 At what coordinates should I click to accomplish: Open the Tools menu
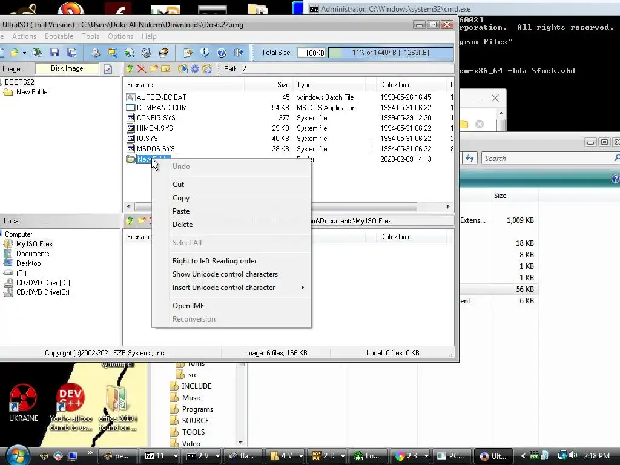point(91,36)
